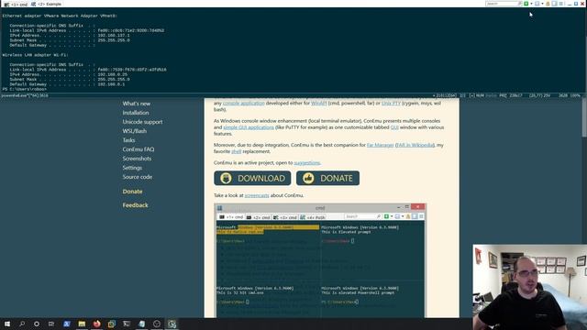Open the WSL/Bash sidebar link
The width and height of the screenshot is (587, 330).
click(x=135, y=131)
